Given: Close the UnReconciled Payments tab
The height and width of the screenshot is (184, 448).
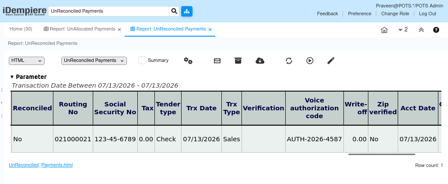Looking at the screenshot, I should [x=210, y=29].
